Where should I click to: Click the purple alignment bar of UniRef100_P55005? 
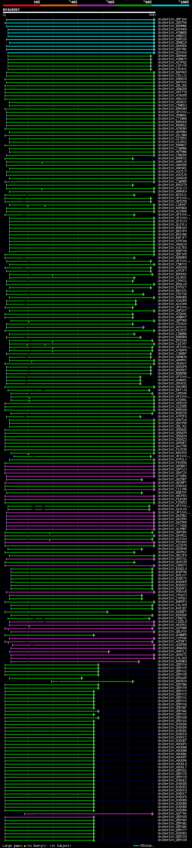pos(81,592)
